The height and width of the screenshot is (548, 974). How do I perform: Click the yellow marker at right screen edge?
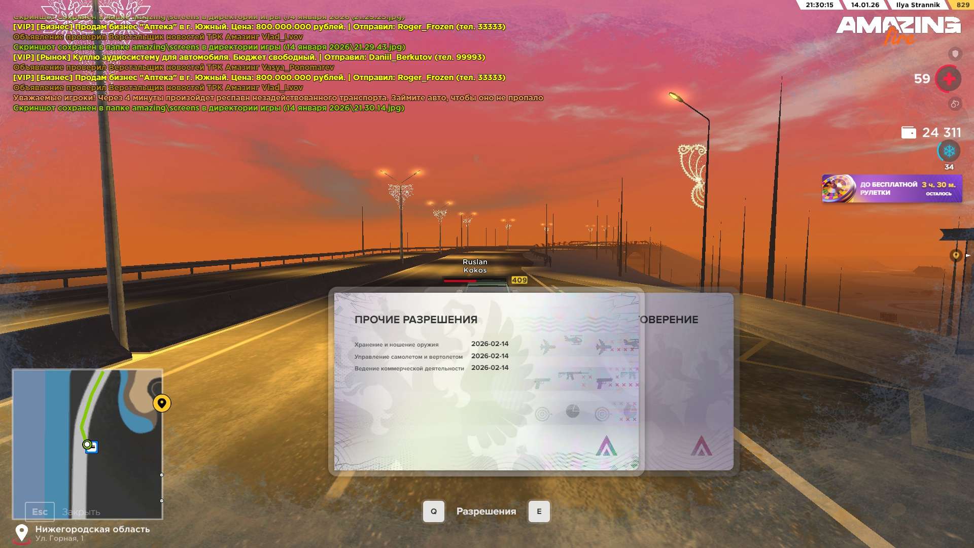(956, 255)
